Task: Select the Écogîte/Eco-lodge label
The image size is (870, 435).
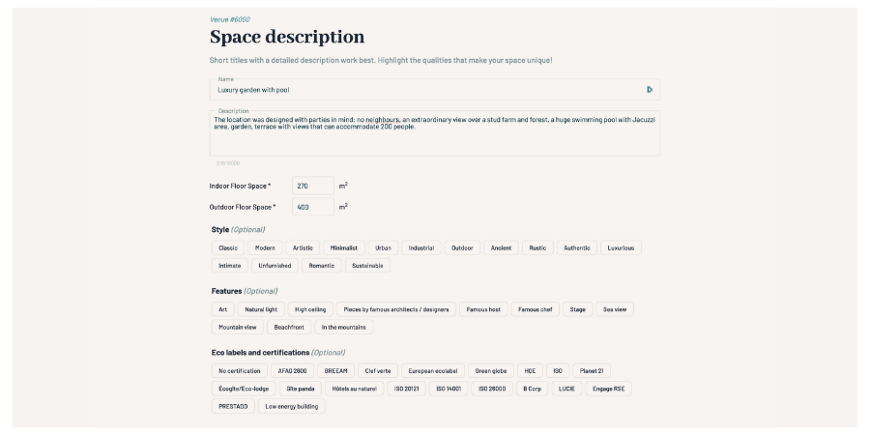Action: [245, 389]
